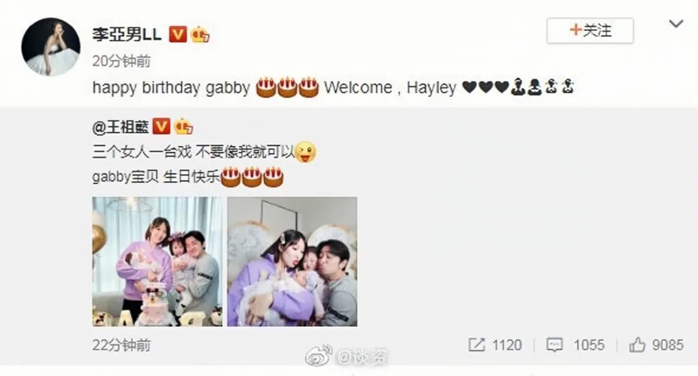Image resolution: width=698 pixels, height=376 pixels.
Task: Expand the post options chevron menu
Action: [x=676, y=24]
